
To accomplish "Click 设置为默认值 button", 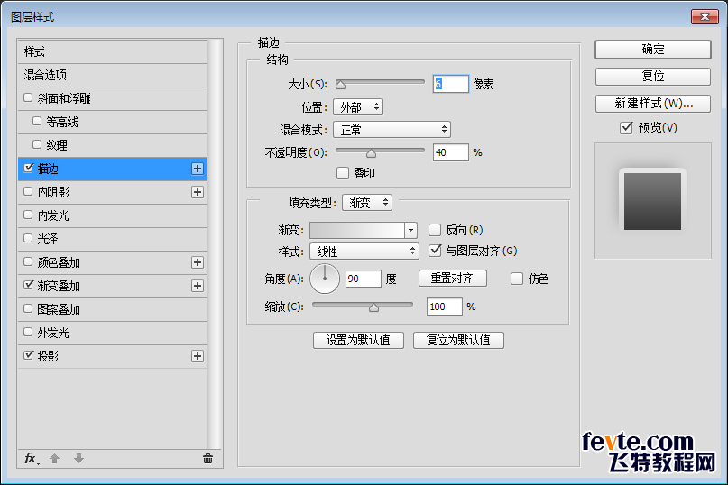I will (x=358, y=340).
